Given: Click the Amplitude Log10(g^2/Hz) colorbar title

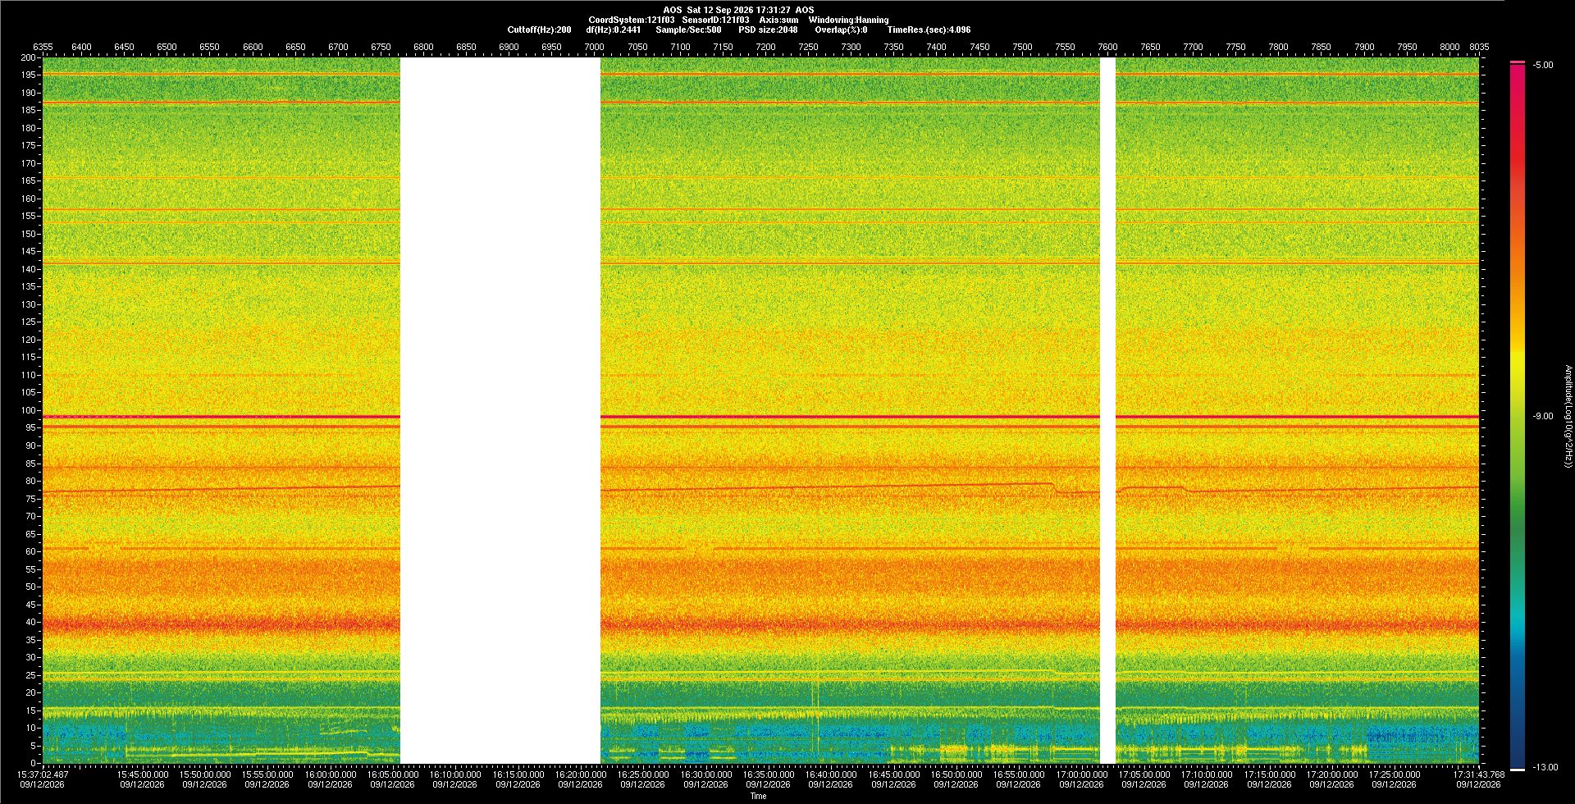Looking at the screenshot, I should (1568, 416).
